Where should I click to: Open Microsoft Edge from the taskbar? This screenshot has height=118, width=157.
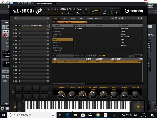tap(68, 115)
